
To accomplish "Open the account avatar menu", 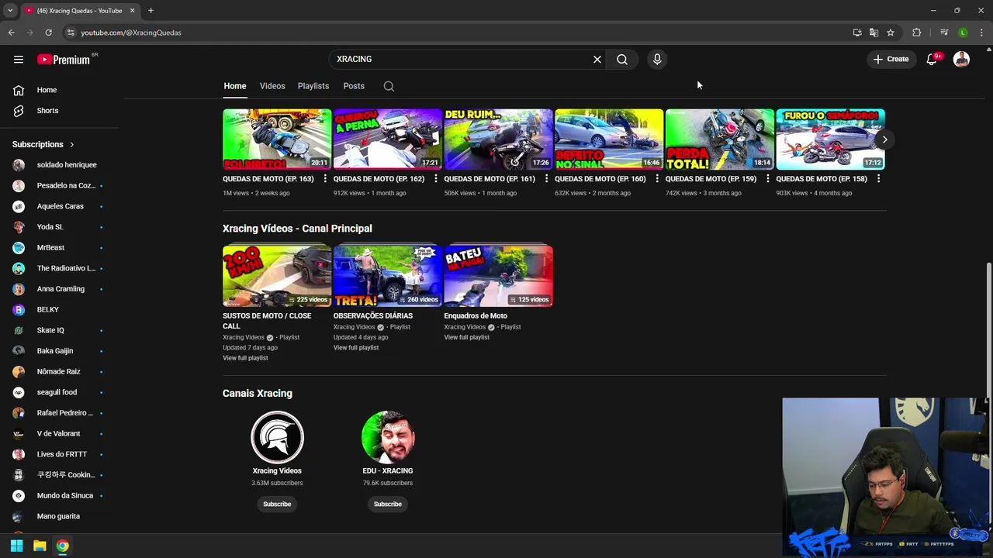I will (x=961, y=59).
